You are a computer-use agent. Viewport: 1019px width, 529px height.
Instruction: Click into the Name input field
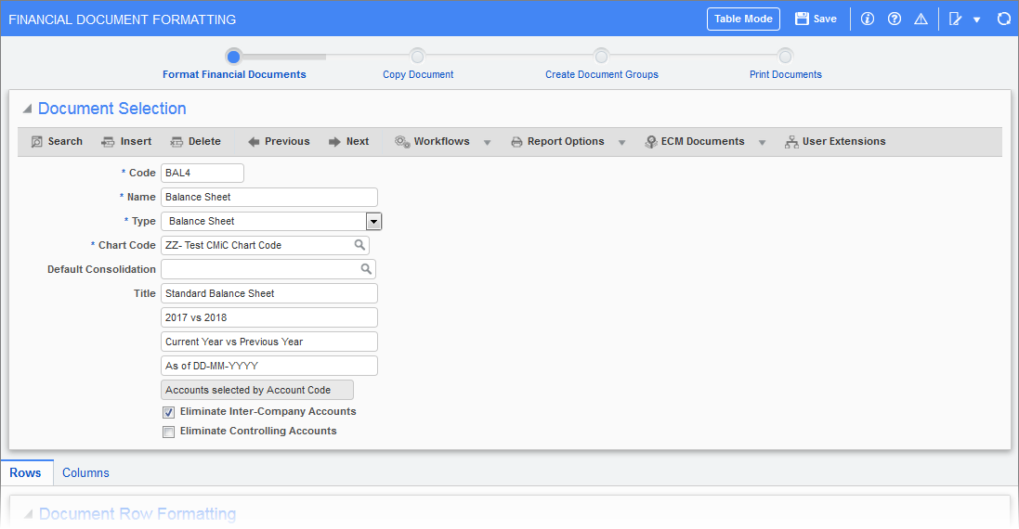[269, 198]
